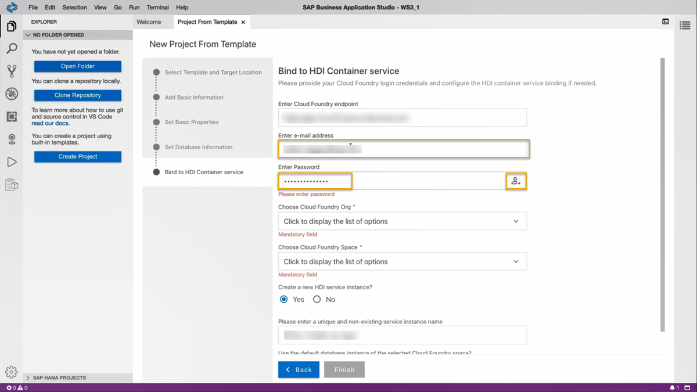Open the File menu
Viewport: 697px width, 392px height.
coord(33,8)
